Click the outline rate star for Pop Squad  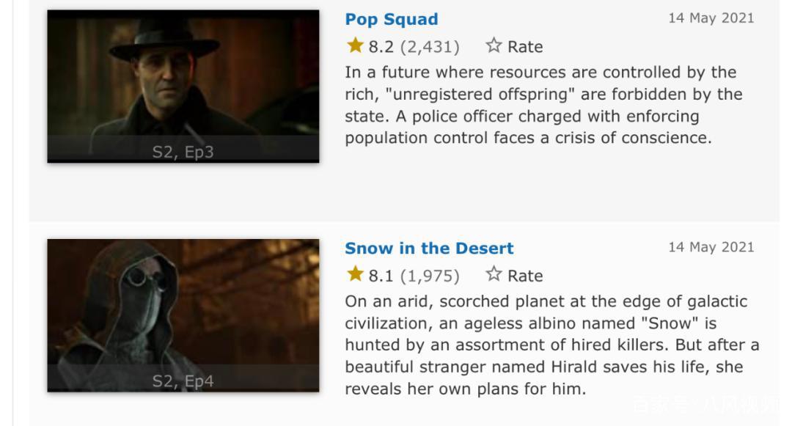coord(494,46)
